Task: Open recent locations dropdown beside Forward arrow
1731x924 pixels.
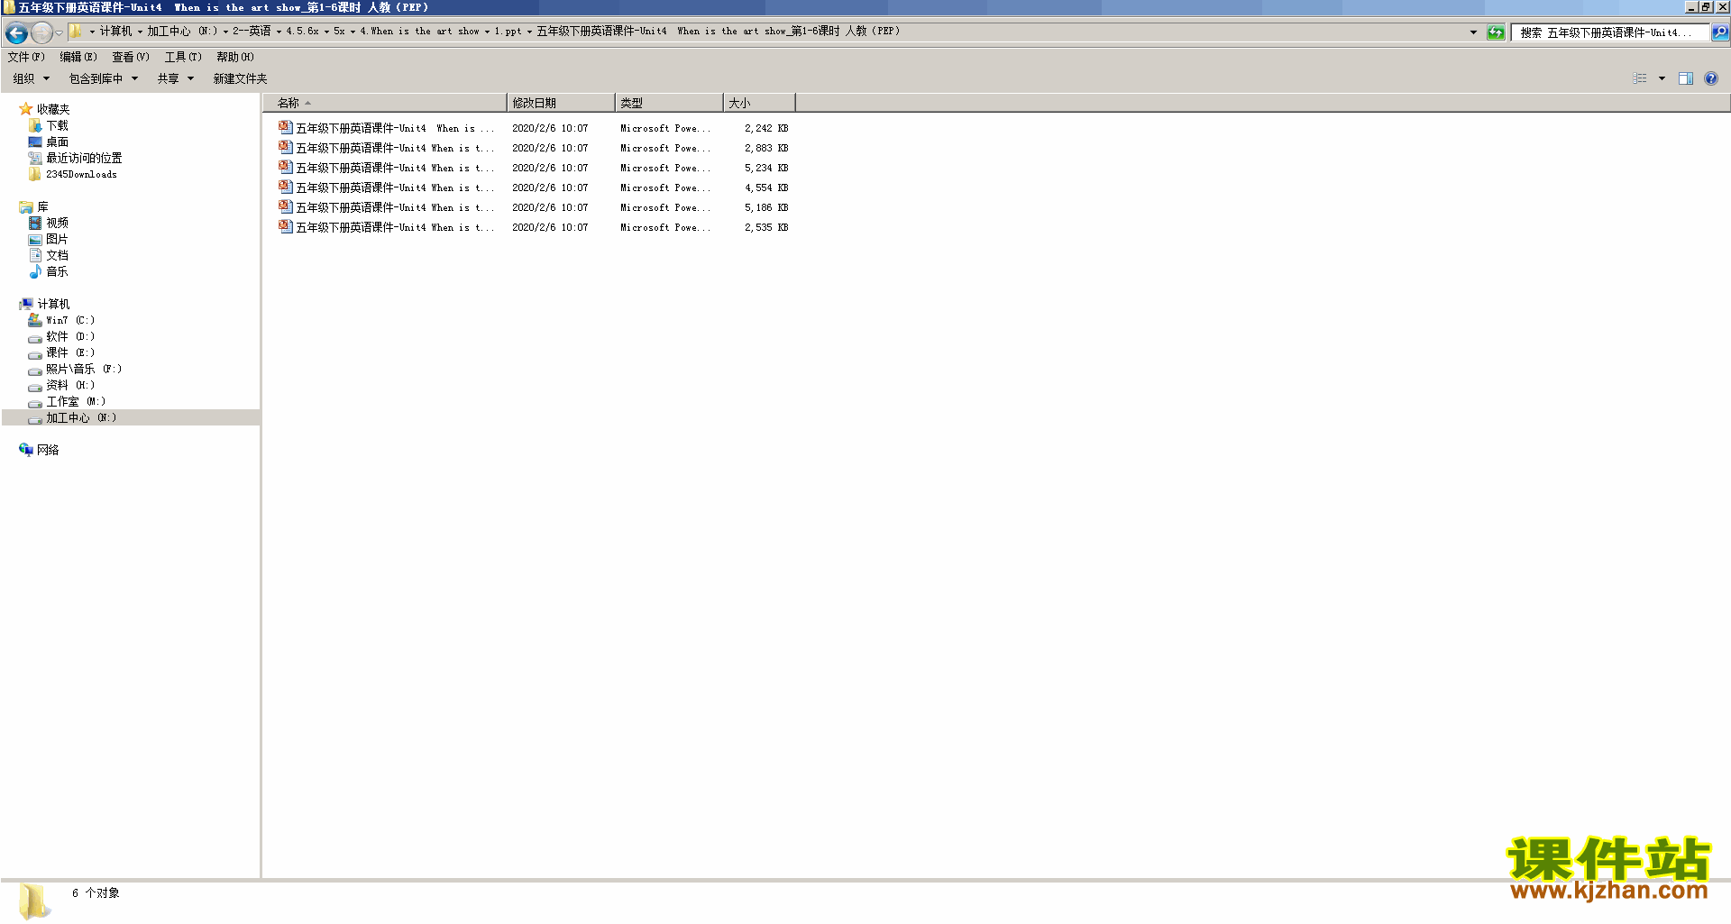Action: 60,33
